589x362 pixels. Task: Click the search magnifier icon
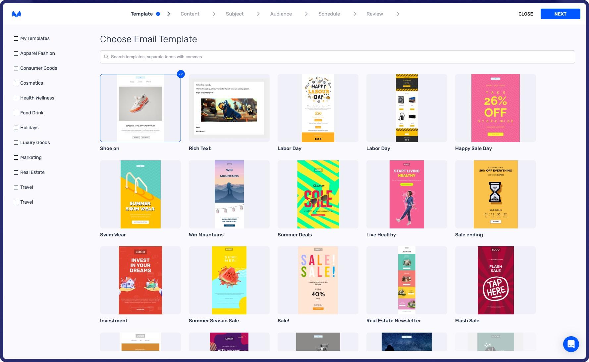tap(106, 57)
